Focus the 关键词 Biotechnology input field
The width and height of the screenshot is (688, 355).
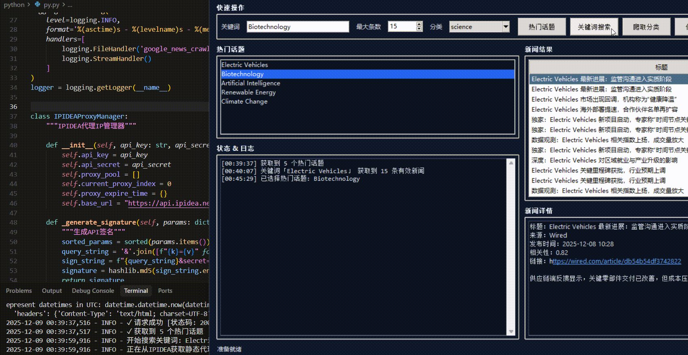[x=297, y=27]
